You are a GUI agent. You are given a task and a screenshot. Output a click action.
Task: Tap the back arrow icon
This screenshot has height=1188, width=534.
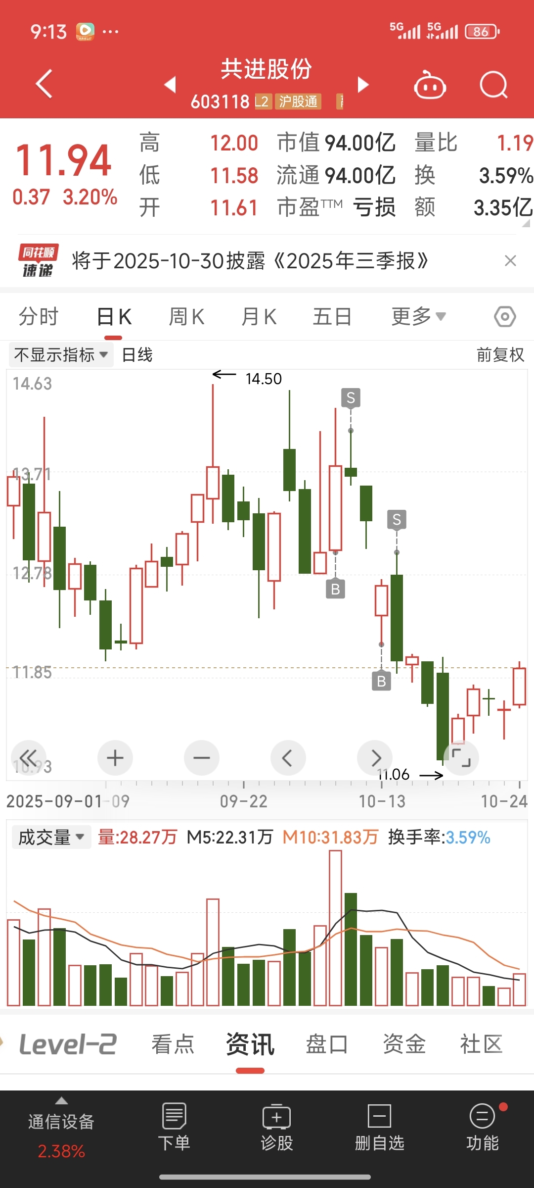tap(44, 84)
